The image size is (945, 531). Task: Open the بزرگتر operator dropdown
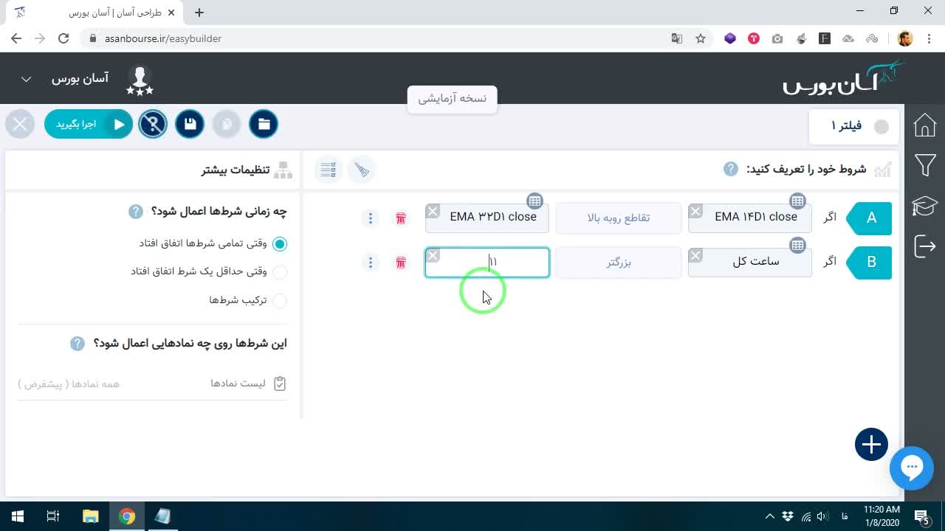pyautogui.click(x=619, y=263)
